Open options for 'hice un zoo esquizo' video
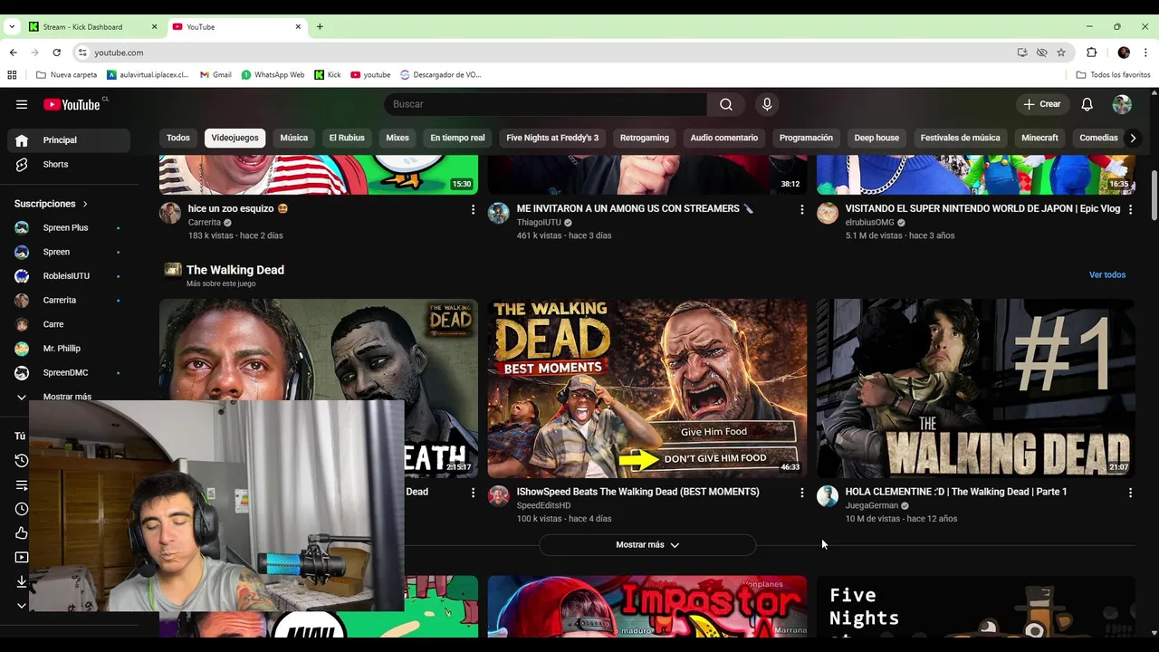The width and height of the screenshot is (1159, 652). pos(473,209)
